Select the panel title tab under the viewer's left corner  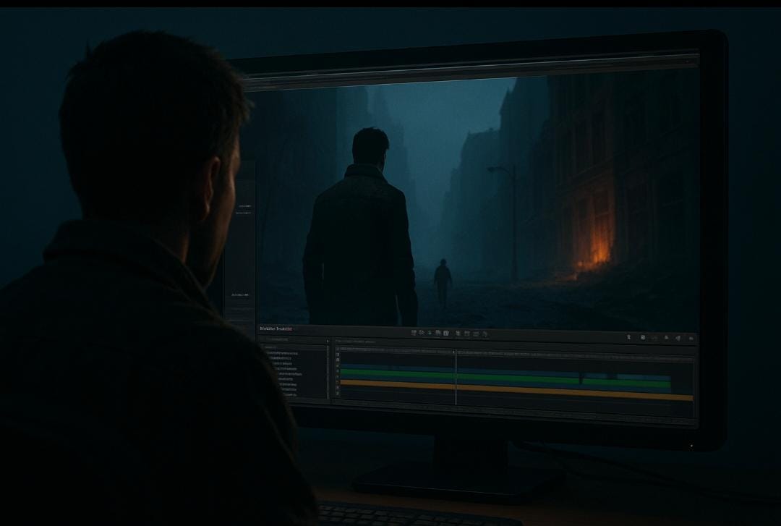click(x=276, y=329)
